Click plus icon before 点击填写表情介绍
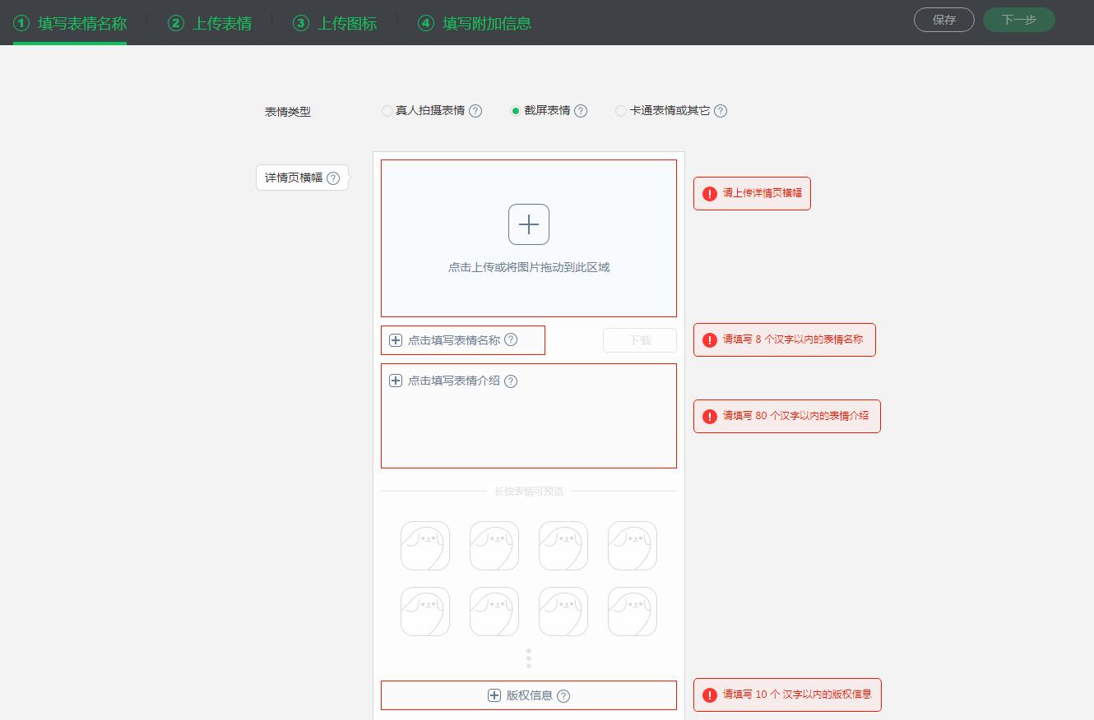The image size is (1094, 720). pyautogui.click(x=396, y=381)
